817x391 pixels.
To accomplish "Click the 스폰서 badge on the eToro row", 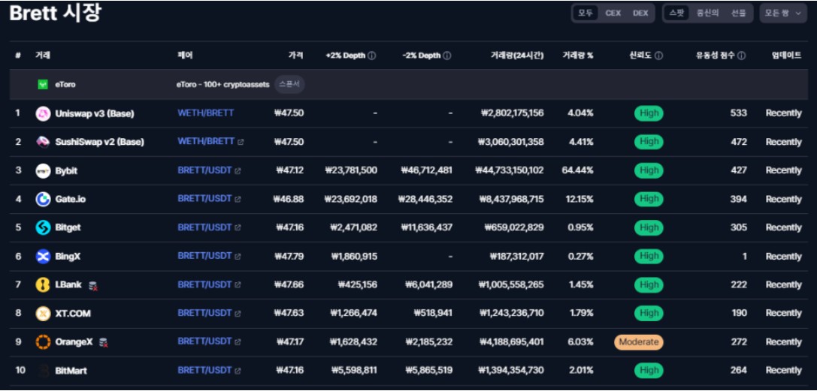I will (x=289, y=84).
